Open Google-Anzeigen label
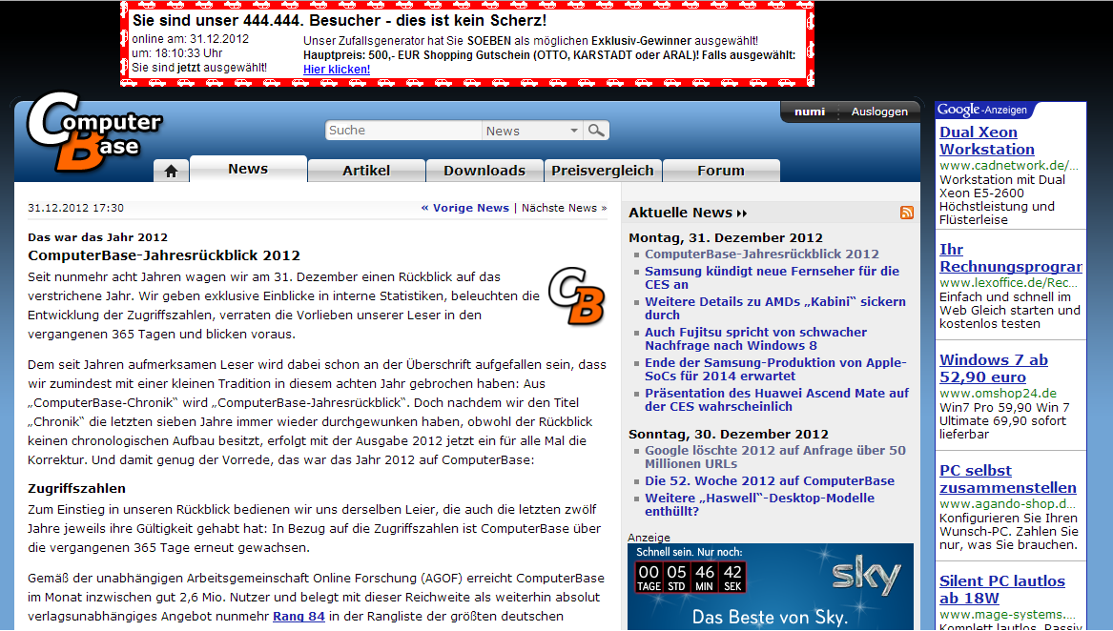This screenshot has height=631, width=1113. [981, 110]
